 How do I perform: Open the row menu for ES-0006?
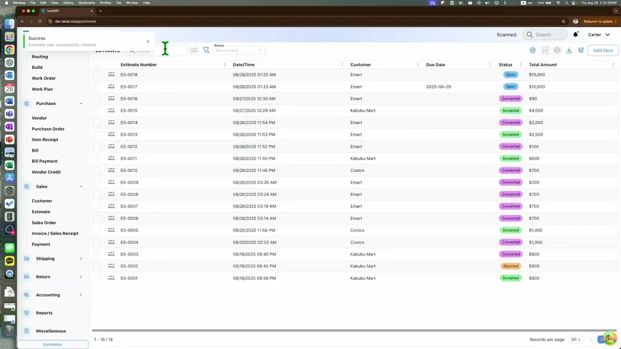[112, 218]
